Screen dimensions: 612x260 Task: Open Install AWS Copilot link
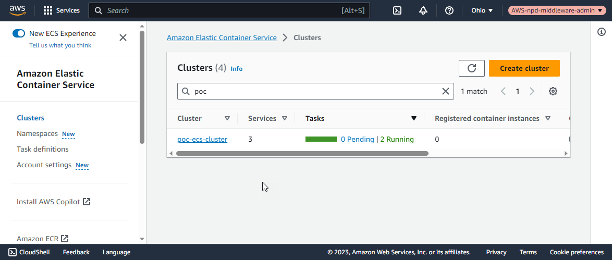tap(48, 202)
